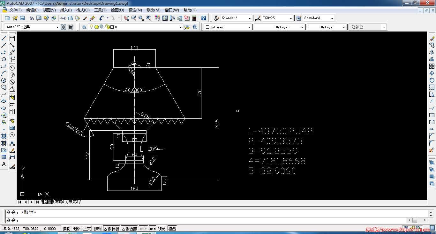Click the Undo arrow icon
Screen dimensions: 436x234
pyautogui.click(x=101, y=18)
